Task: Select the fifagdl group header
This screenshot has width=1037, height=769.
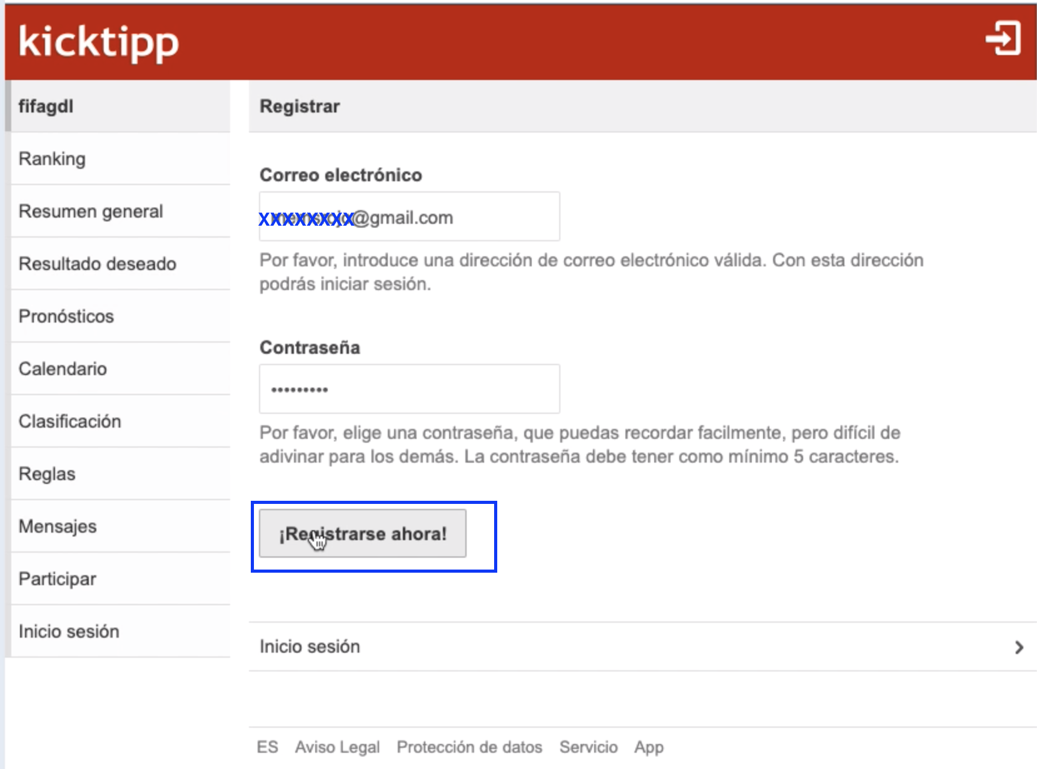Action: [46, 106]
